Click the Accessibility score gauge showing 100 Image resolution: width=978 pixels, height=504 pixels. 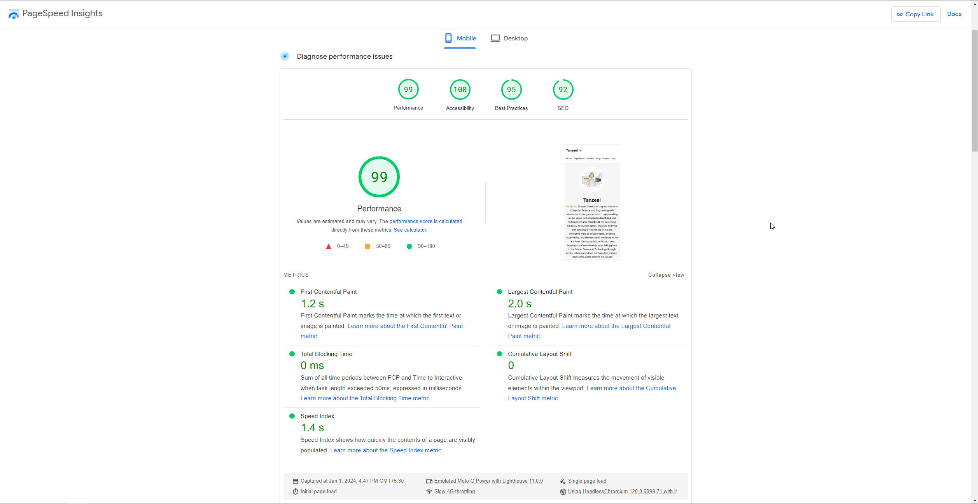(460, 89)
